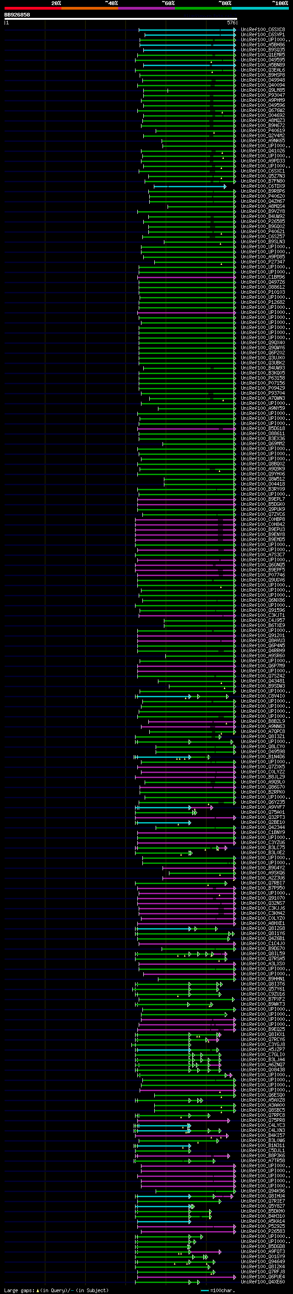Click the cyan alignment segment for UniRef100_C8V4I0

[163, 697]
